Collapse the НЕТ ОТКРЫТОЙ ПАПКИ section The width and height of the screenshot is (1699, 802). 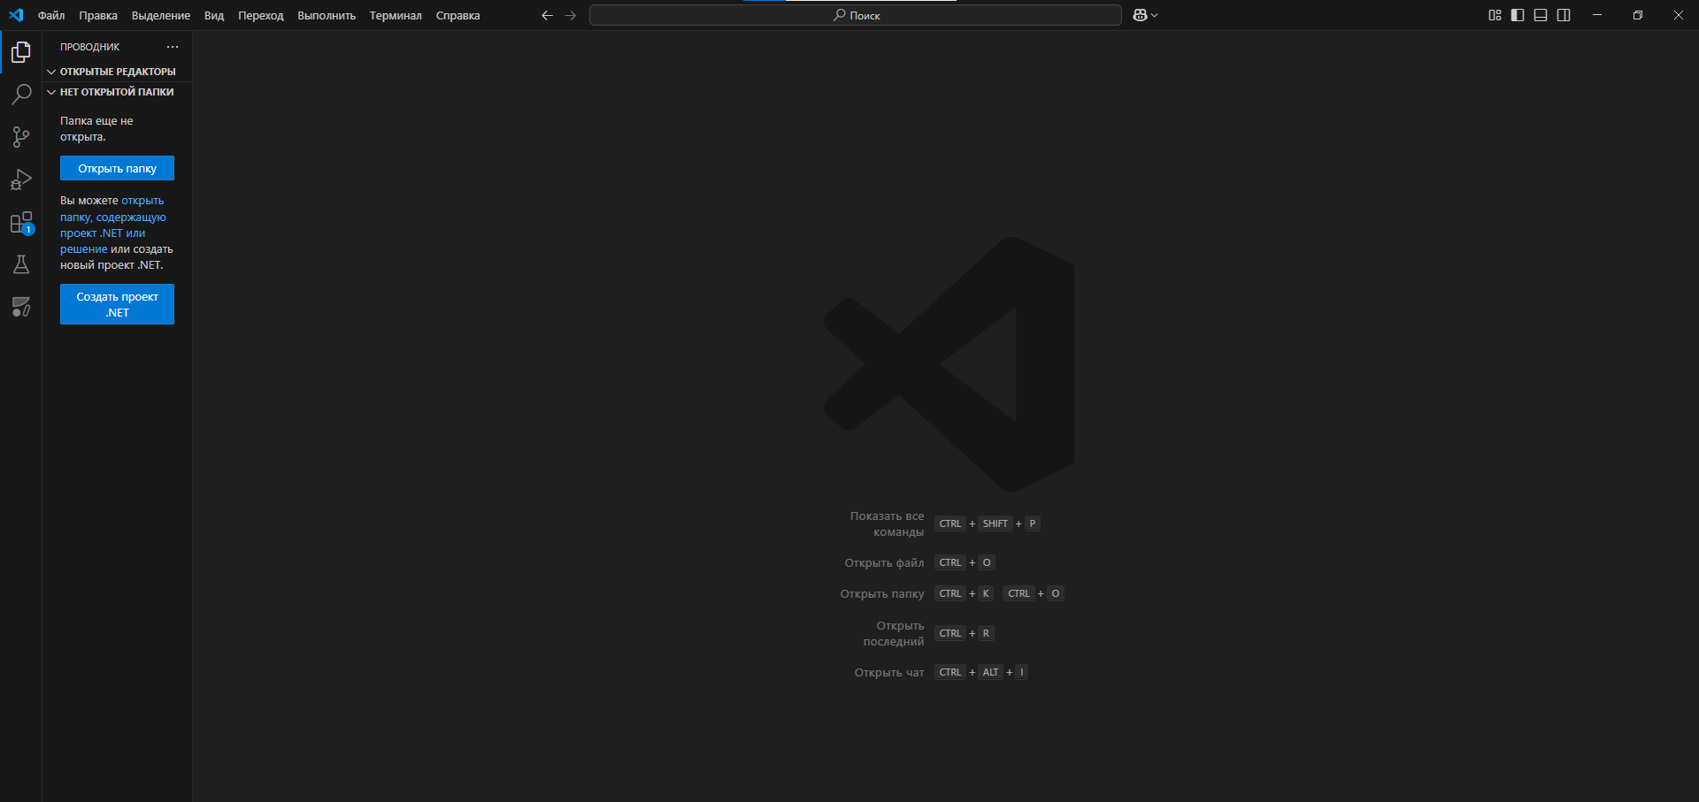[117, 92]
